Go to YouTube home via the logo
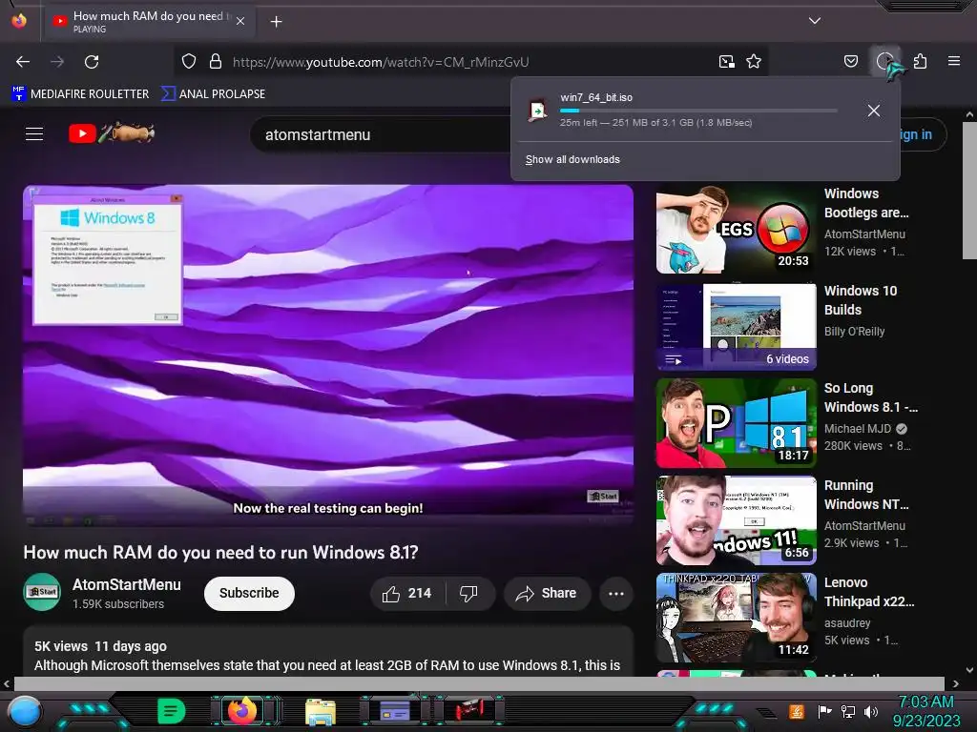This screenshot has height=732, width=977. (x=111, y=133)
